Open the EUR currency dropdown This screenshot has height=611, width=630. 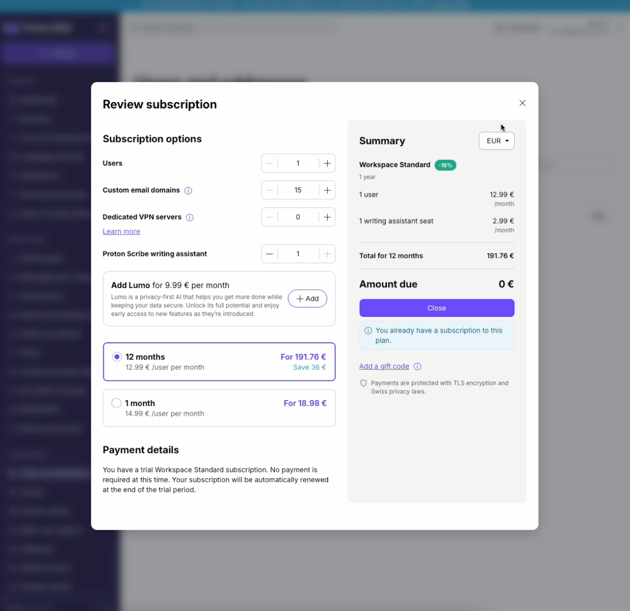click(x=496, y=141)
